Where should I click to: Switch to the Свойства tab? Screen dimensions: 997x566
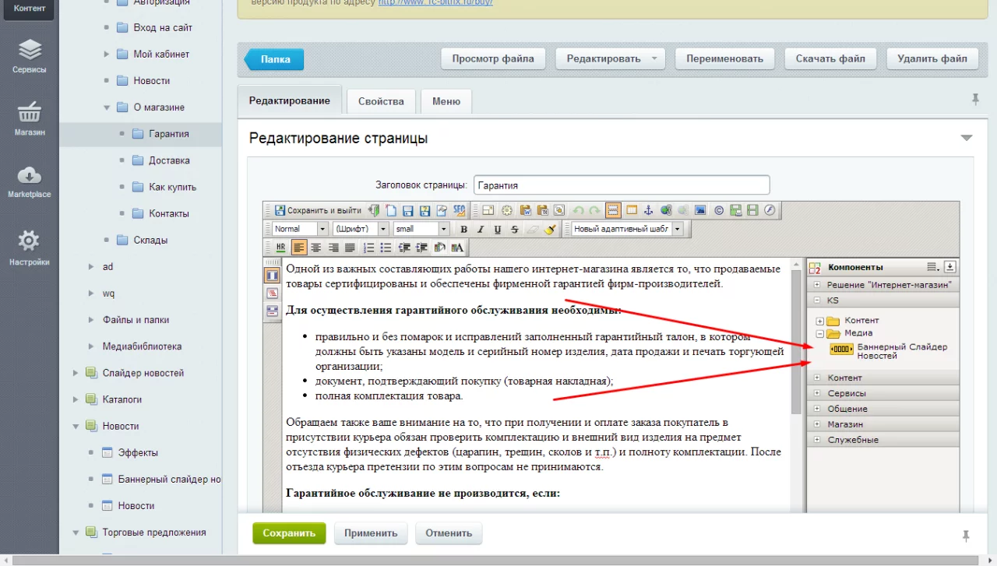tap(381, 101)
